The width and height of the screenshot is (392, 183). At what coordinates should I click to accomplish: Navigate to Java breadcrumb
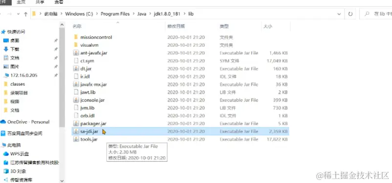point(142,14)
